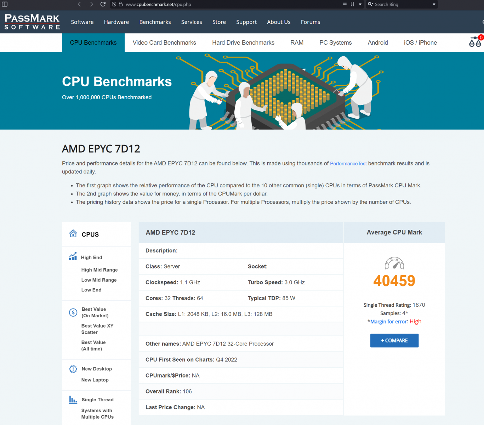The height and width of the screenshot is (425, 484).
Task: Open the High Mid Range list
Action: [99, 270]
